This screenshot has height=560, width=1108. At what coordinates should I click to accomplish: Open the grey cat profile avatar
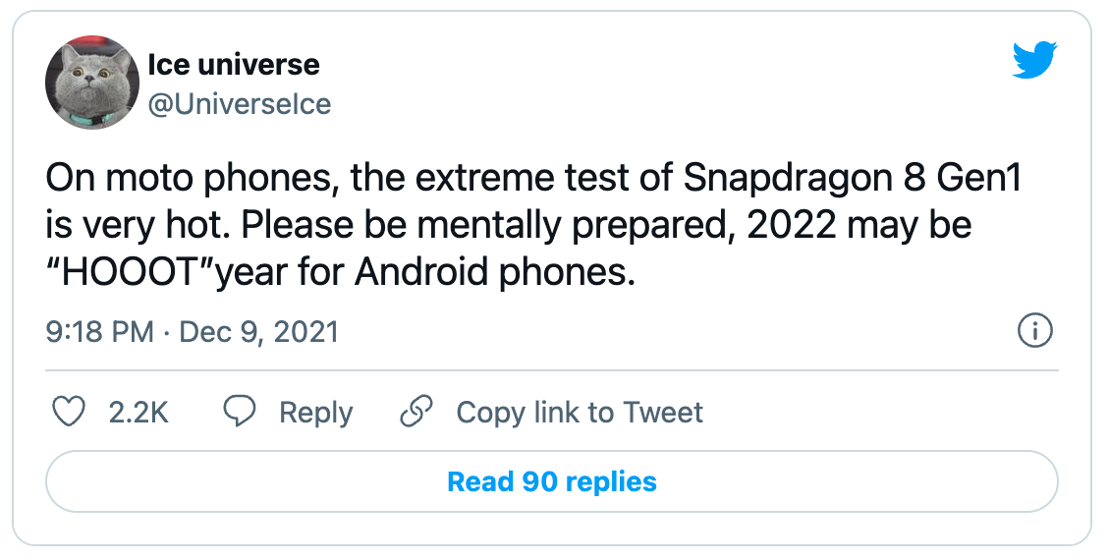coord(92,83)
